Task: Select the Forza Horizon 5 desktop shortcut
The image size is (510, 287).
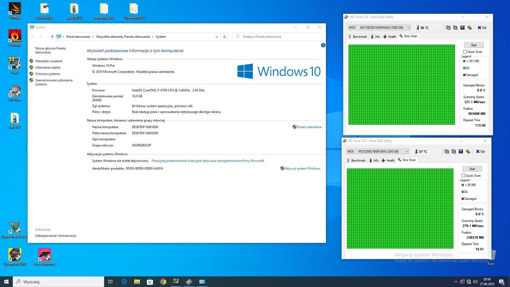Action: click(x=45, y=257)
